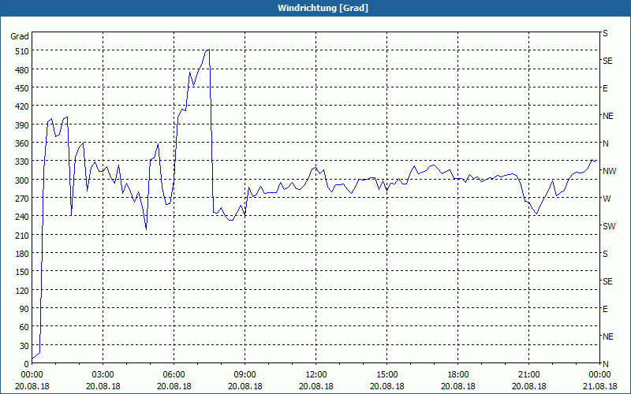This screenshot has height=394, width=631.
Task: Select the Grad axis unit label
Action: [20, 36]
